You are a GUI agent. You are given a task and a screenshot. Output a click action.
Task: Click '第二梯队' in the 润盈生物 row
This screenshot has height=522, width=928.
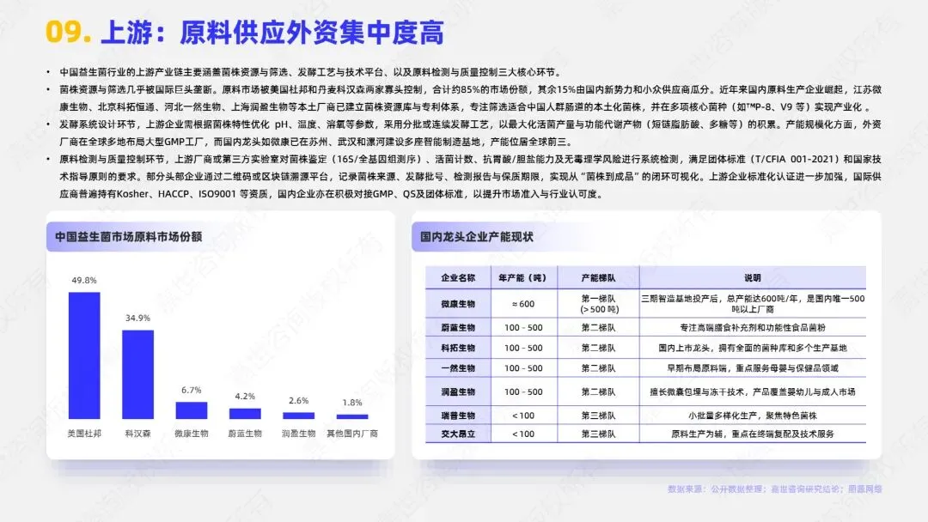click(x=598, y=392)
